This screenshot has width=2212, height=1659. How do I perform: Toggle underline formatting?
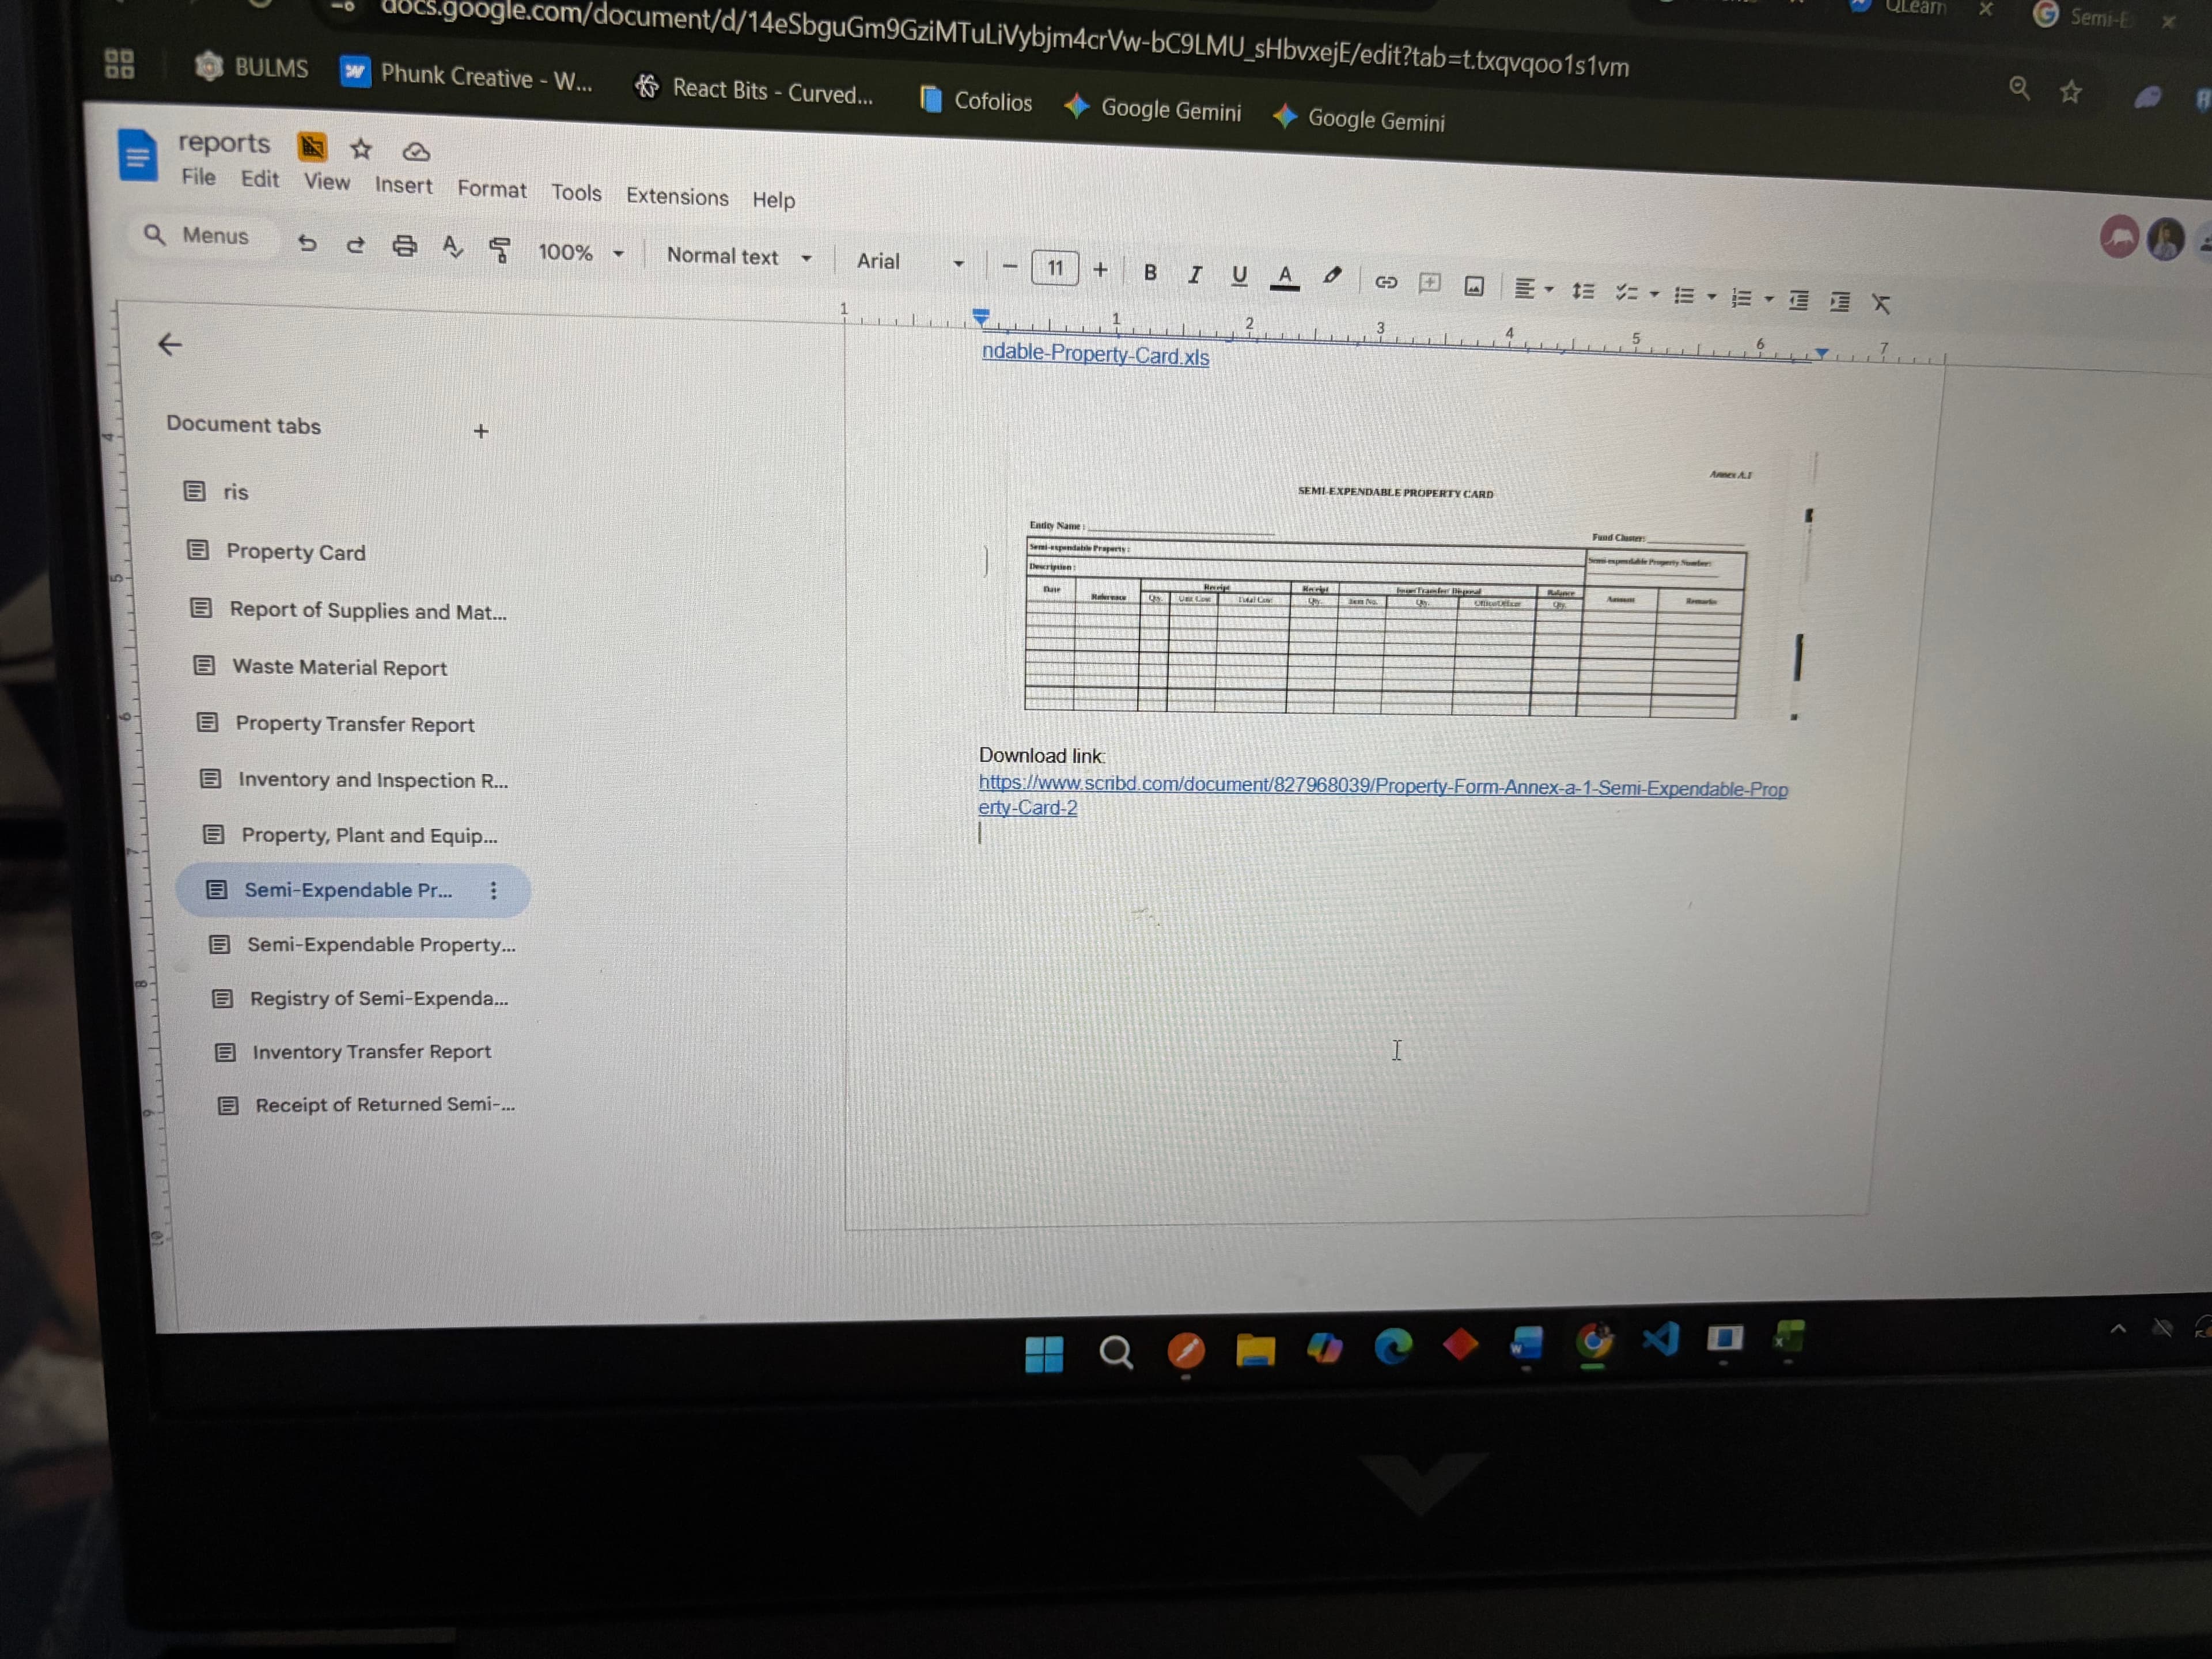pyautogui.click(x=1239, y=276)
